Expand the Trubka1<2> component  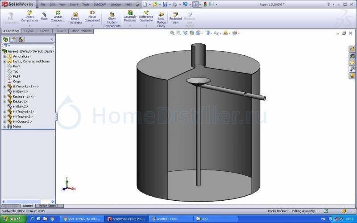pos(4,112)
